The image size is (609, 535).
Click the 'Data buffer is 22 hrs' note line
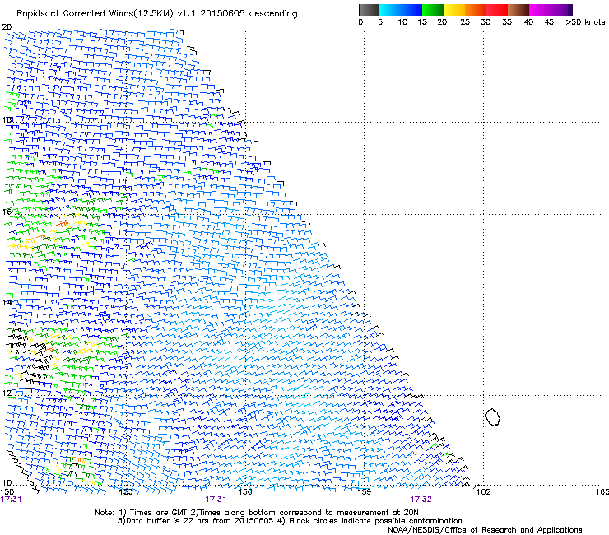pyautogui.click(x=290, y=521)
